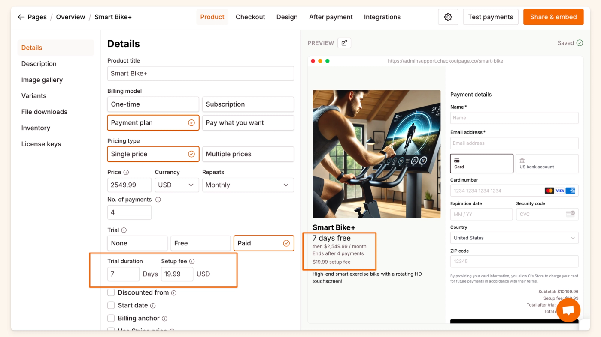Click the info icon beside Setup fee

(192, 261)
